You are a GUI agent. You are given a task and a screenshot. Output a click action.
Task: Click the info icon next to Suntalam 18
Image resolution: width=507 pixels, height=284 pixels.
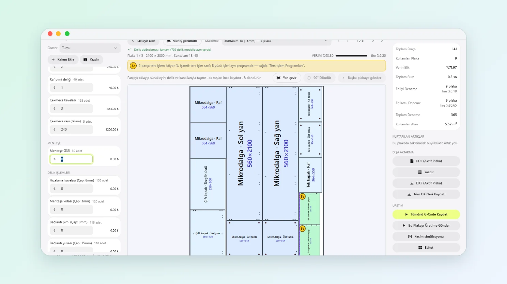pos(196,56)
